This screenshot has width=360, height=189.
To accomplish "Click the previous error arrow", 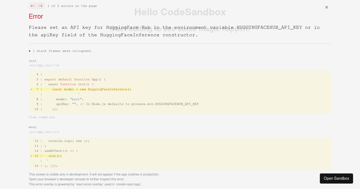I will click(33, 6).
